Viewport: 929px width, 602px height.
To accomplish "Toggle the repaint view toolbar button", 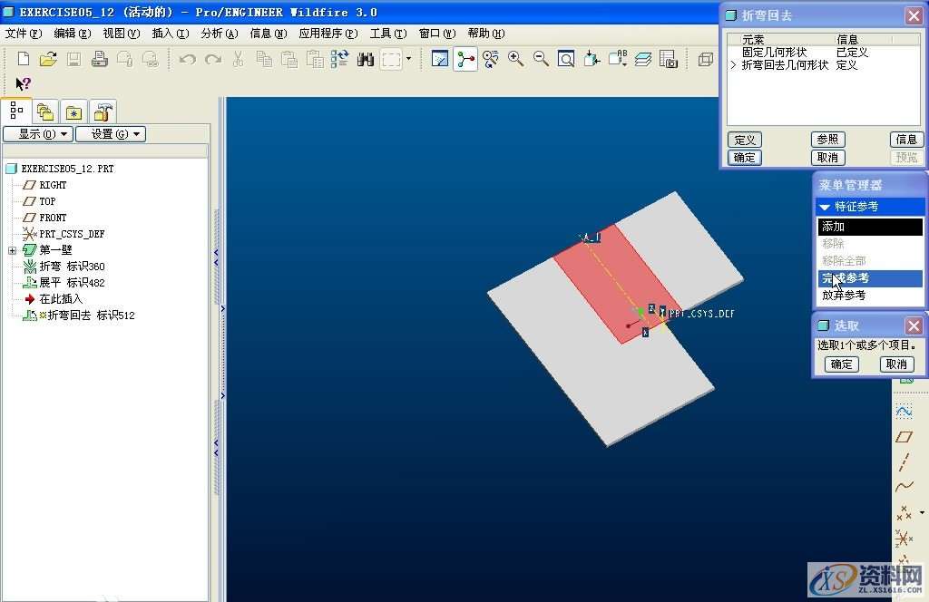I will click(x=440, y=60).
